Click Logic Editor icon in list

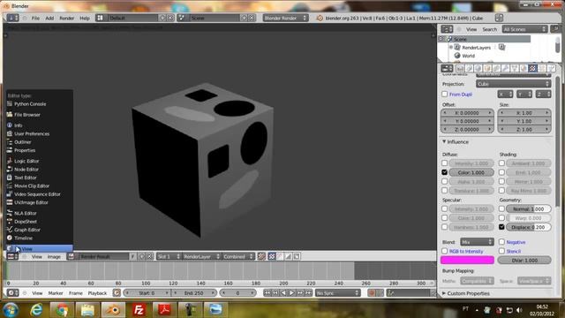(10, 161)
